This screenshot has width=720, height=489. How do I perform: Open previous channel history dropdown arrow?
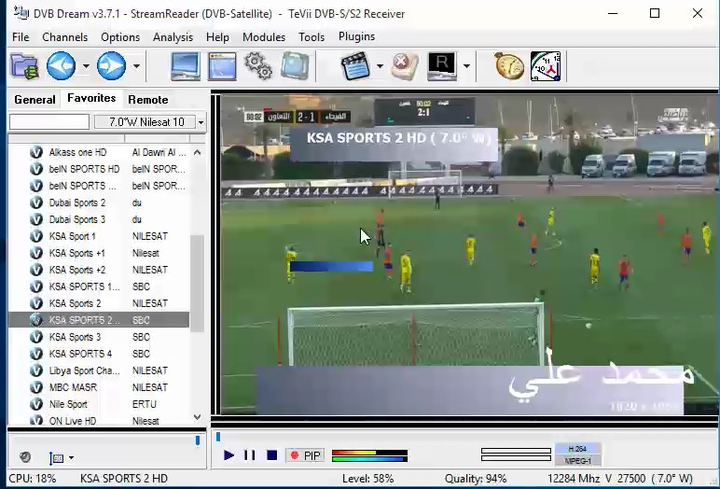tap(86, 66)
